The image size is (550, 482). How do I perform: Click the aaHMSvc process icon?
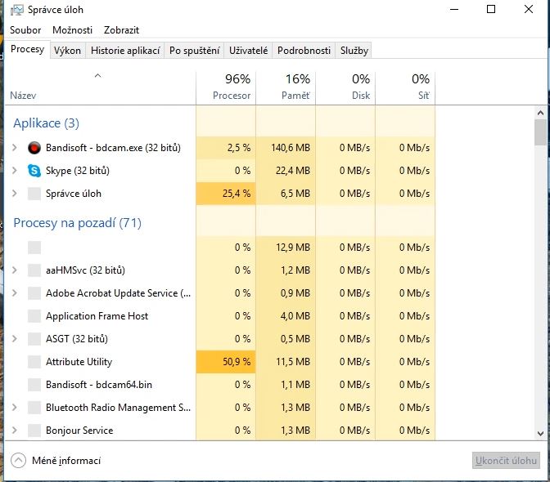pyautogui.click(x=34, y=270)
